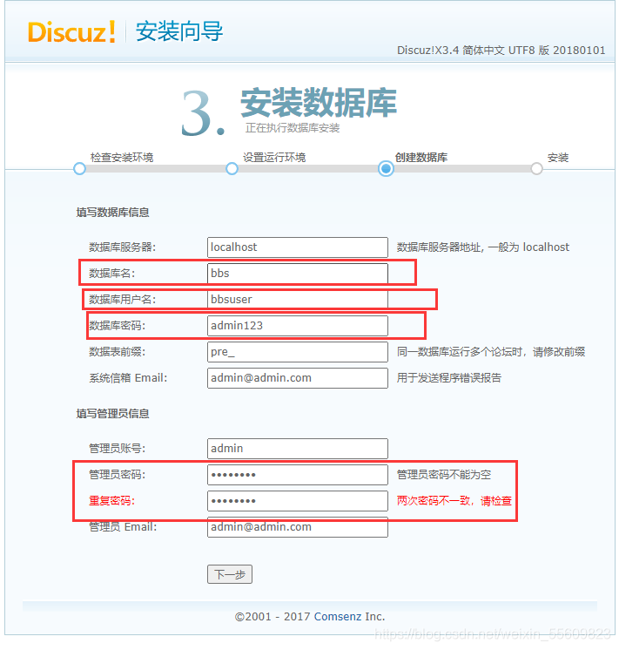Screen dimensions: 619x650
Task: Click the 创建数据库 step label
Action: click(x=421, y=158)
